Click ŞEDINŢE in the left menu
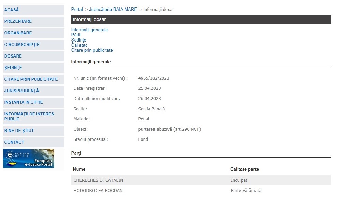 click(x=13, y=68)
